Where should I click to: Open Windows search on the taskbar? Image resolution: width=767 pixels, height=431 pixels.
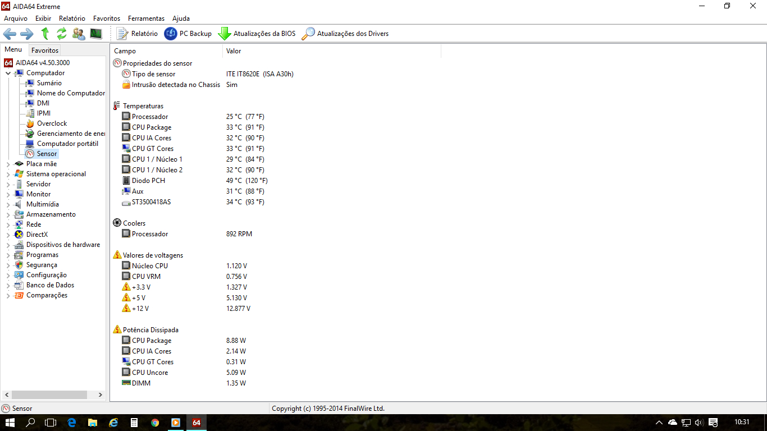(31, 423)
